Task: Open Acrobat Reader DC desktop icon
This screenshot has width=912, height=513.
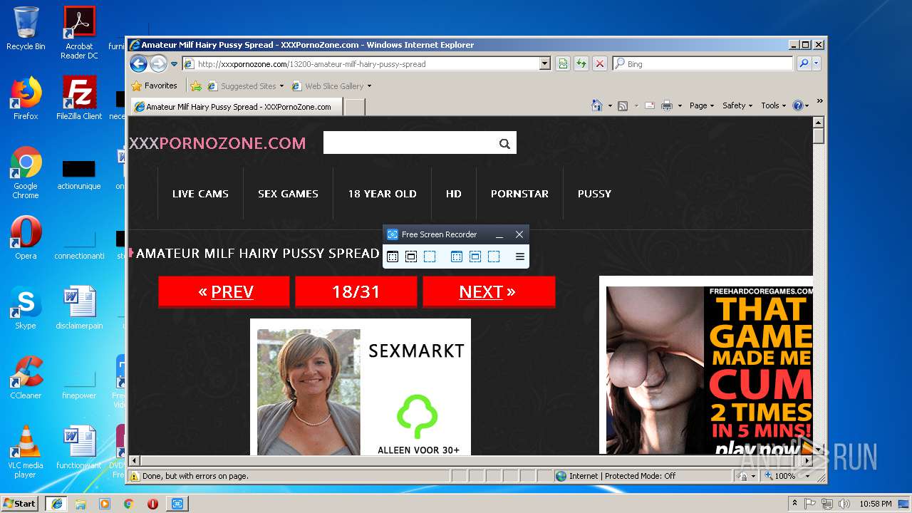Action: (x=79, y=33)
